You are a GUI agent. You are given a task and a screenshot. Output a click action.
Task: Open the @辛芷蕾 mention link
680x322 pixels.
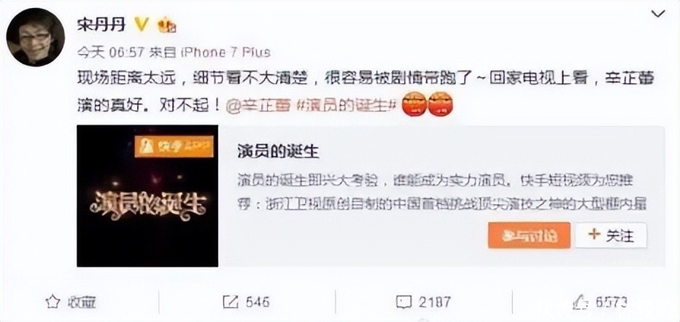coord(258,105)
